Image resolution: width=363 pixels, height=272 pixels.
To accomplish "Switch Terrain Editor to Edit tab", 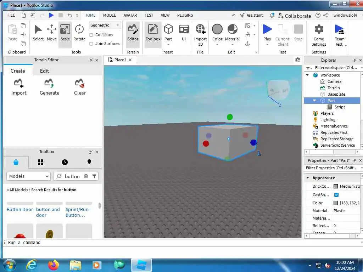I will coord(44,71).
